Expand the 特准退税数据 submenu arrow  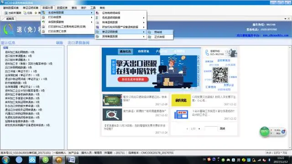tap(144, 22)
